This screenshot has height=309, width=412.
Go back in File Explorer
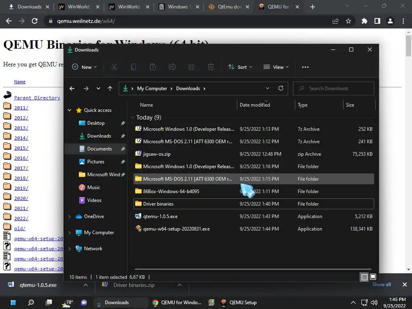72,89
